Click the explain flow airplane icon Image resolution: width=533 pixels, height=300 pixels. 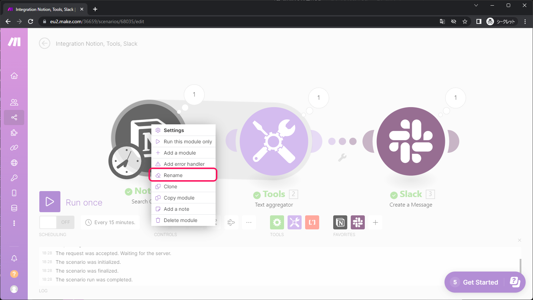231,222
